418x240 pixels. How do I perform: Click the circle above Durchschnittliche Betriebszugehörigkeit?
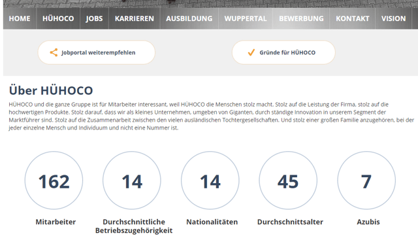(x=132, y=180)
